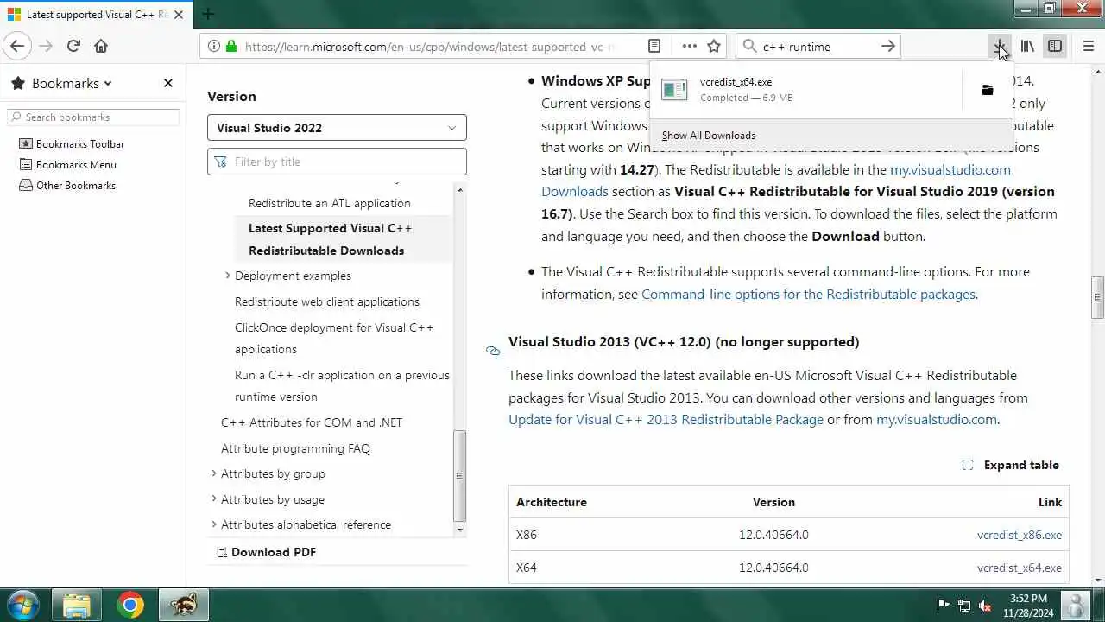Open Command-line options for Redistributable packages link
This screenshot has height=622, width=1105.
[x=808, y=294]
